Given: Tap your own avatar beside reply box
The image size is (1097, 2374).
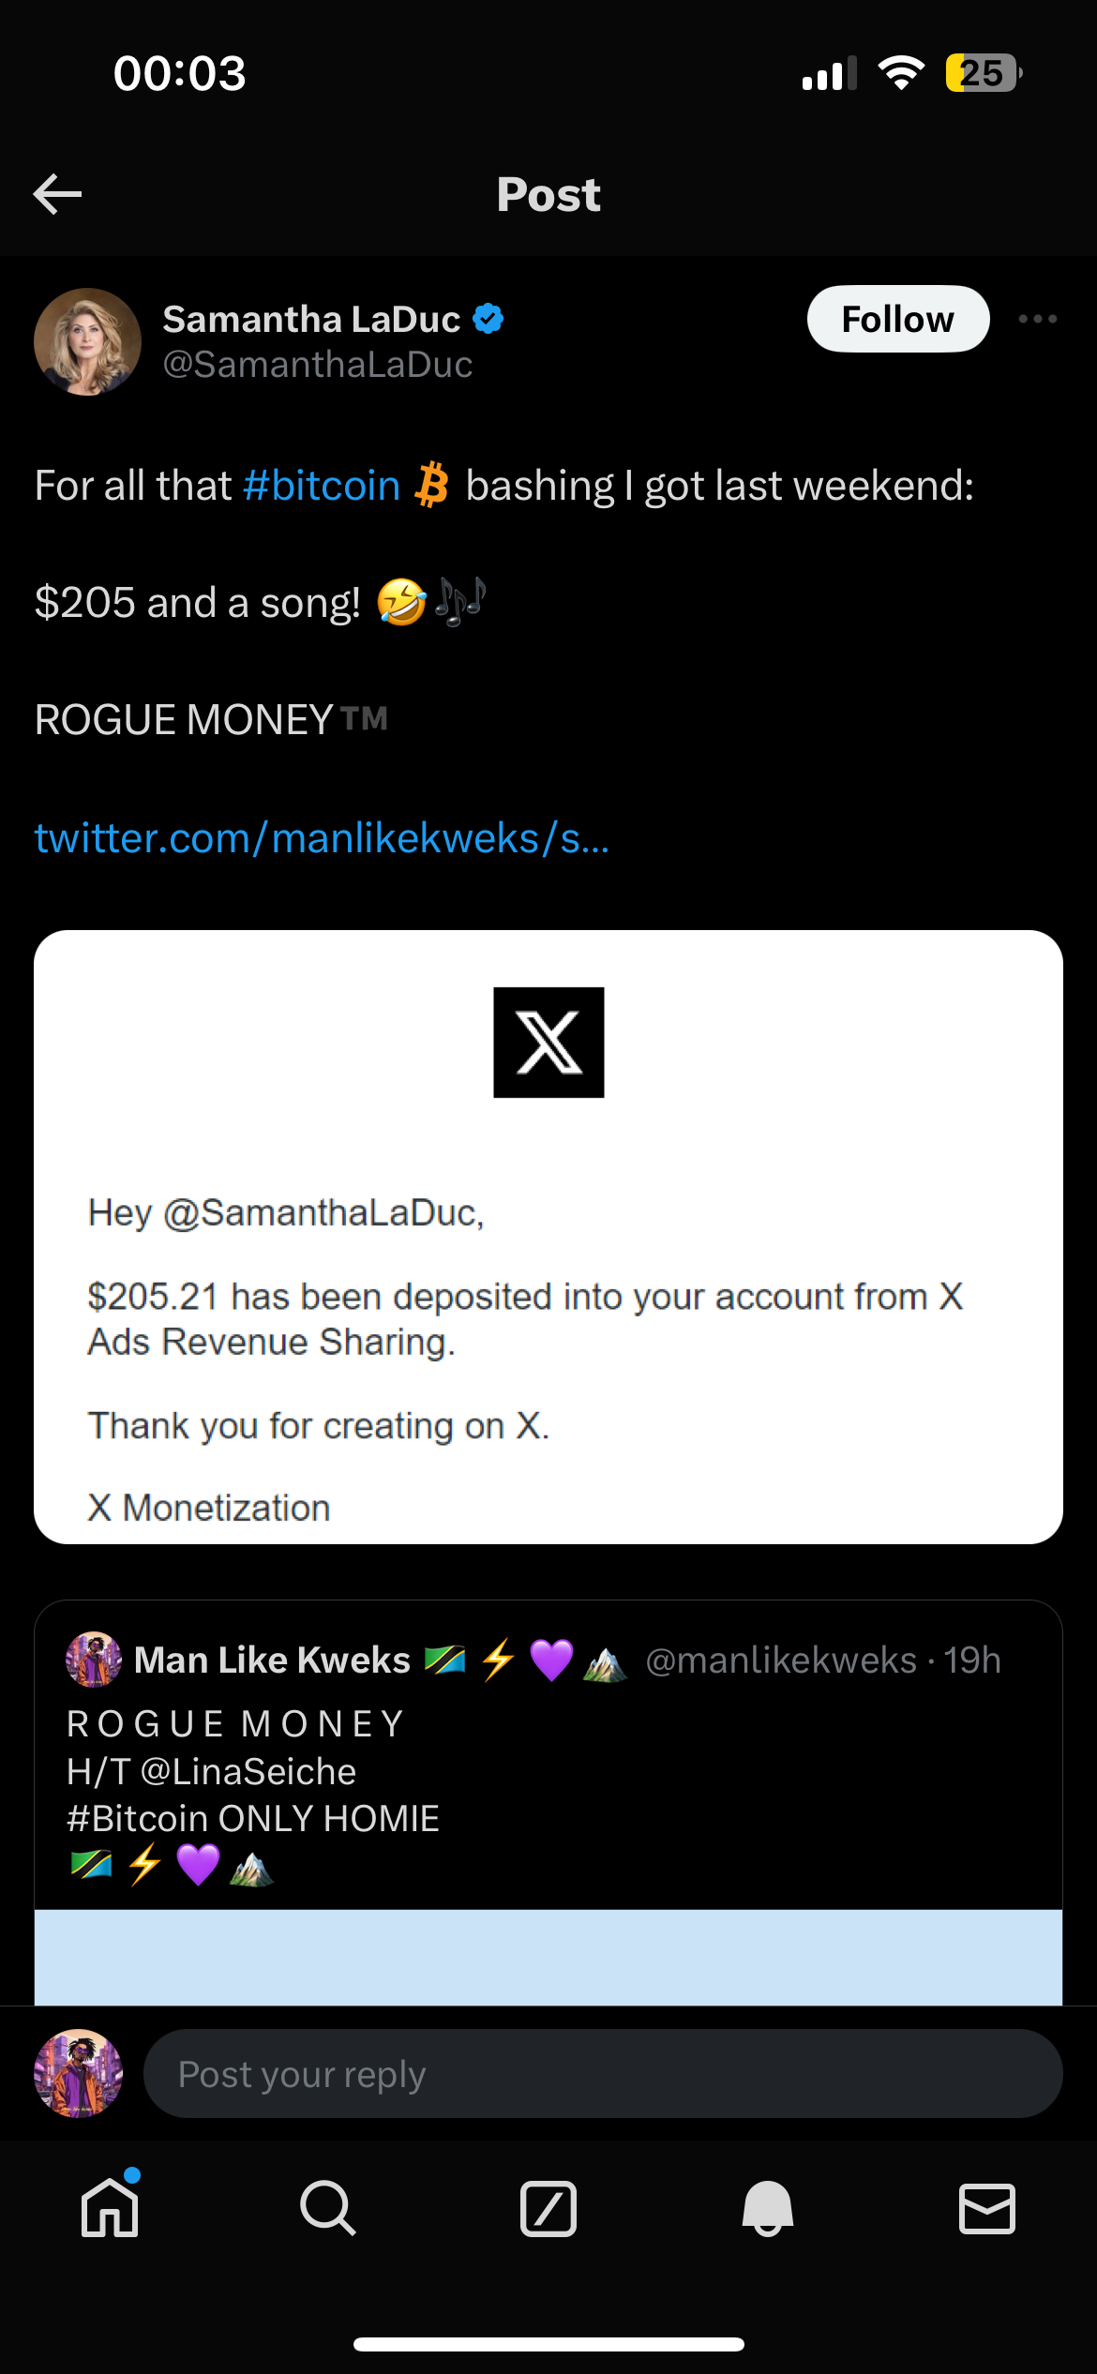Looking at the screenshot, I should point(79,2074).
